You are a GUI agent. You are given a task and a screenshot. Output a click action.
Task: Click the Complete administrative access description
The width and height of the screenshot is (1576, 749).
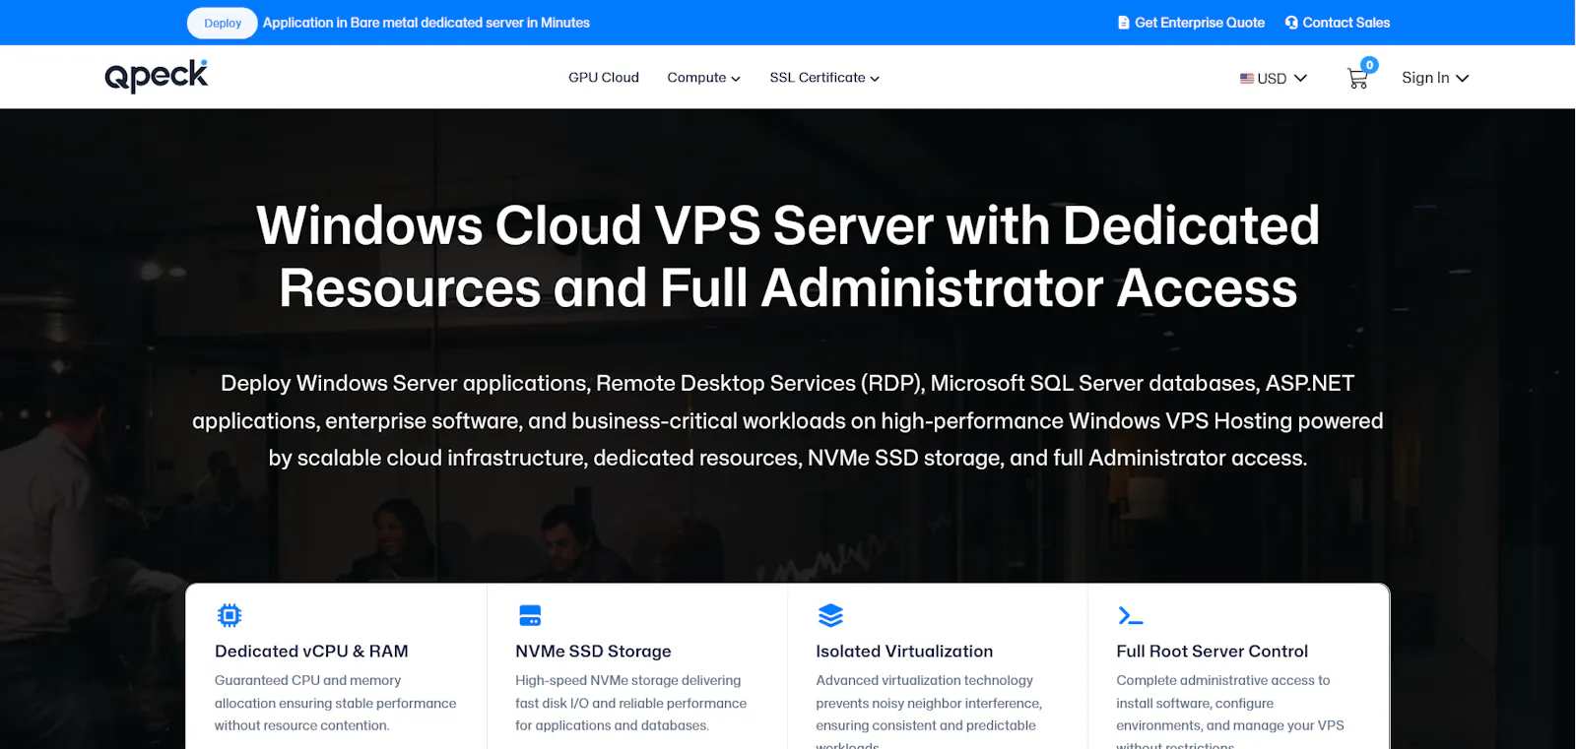click(1230, 711)
